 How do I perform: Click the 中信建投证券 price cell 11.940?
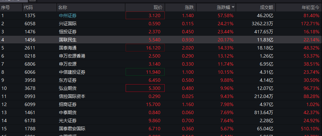click(145, 72)
